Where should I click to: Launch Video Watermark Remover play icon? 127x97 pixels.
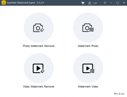[39, 68]
